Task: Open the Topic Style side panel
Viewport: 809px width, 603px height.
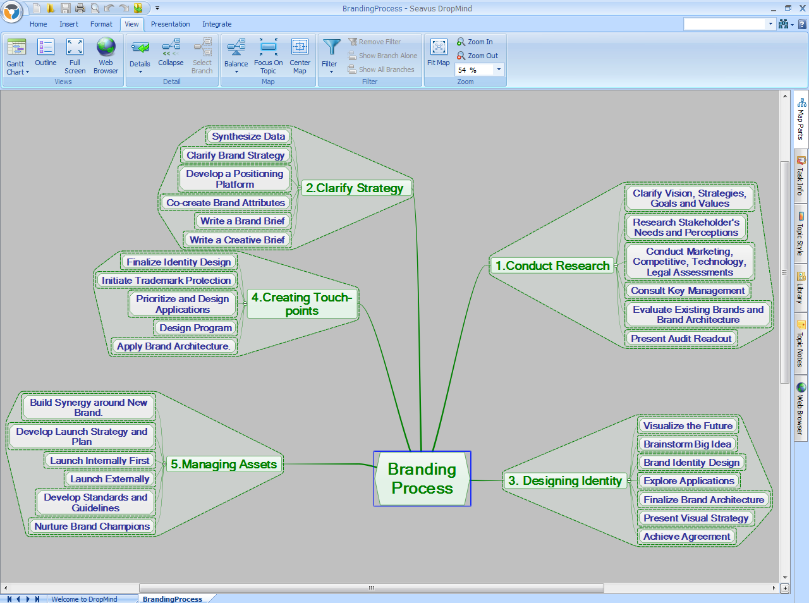Action: click(801, 234)
